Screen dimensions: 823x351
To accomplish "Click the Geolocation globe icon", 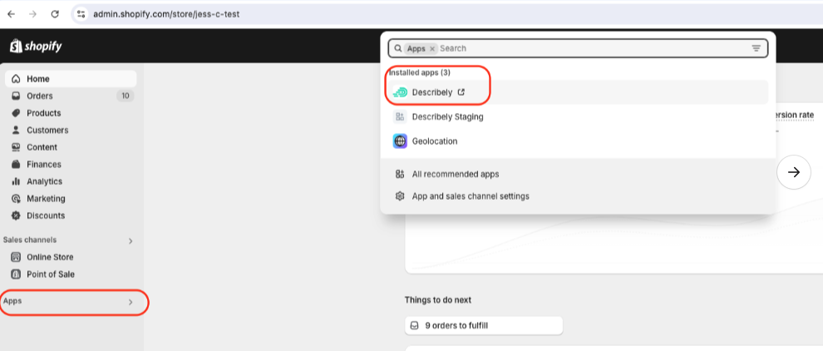I will tap(400, 141).
